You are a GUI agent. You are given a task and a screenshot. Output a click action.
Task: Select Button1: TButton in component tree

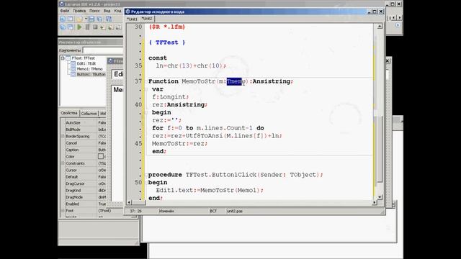click(x=91, y=74)
